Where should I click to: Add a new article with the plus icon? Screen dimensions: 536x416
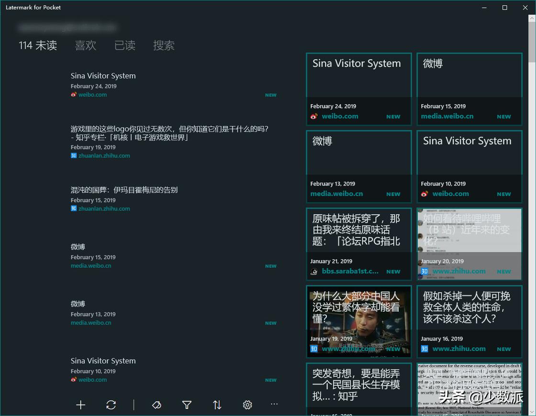(x=80, y=405)
